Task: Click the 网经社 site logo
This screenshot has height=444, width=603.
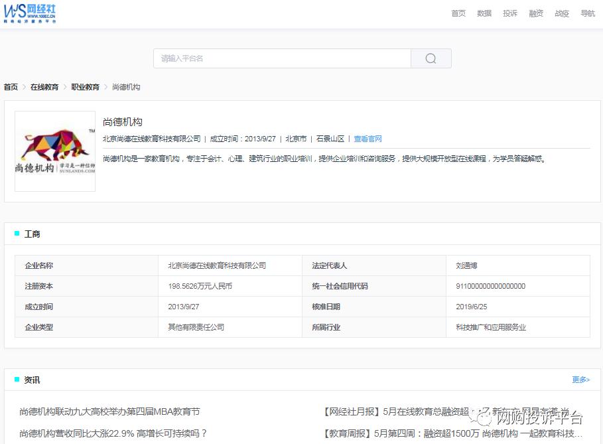Action: tap(30, 13)
